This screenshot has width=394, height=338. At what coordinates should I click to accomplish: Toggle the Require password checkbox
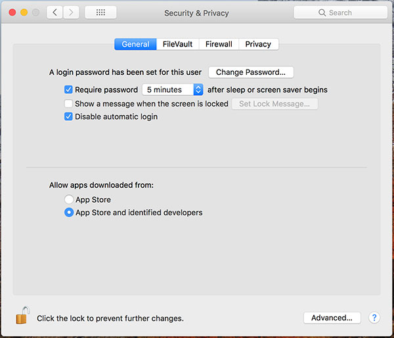coord(68,90)
